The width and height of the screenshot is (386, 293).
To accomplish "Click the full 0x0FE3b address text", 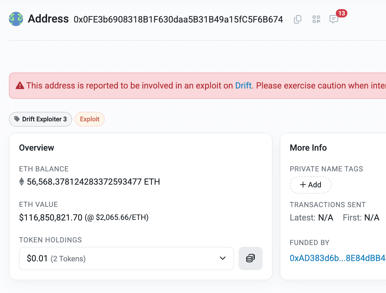I will [x=178, y=20].
